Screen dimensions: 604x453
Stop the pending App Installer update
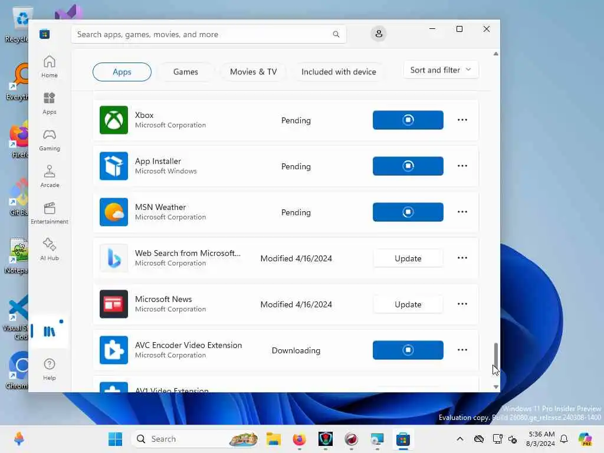pos(408,166)
